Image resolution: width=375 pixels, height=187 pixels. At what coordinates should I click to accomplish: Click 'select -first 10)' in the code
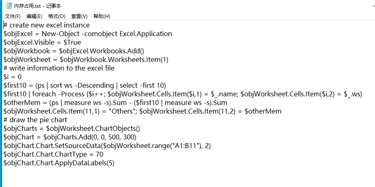pos(143,85)
